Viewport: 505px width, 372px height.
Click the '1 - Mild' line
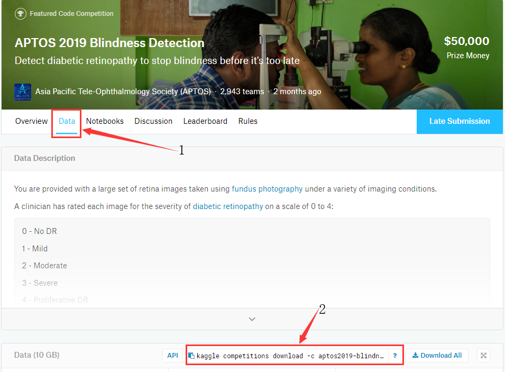[x=35, y=249]
